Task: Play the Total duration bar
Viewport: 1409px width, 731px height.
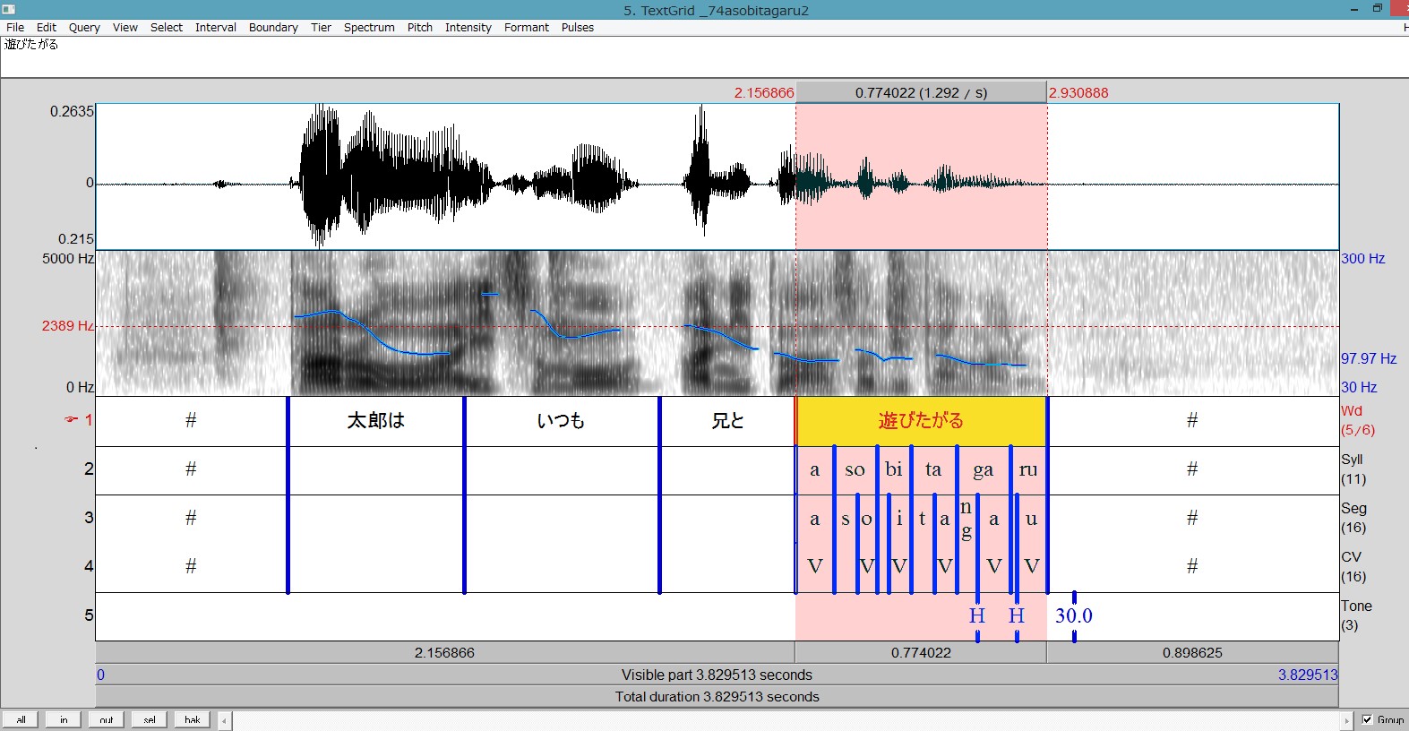Action: click(717, 696)
